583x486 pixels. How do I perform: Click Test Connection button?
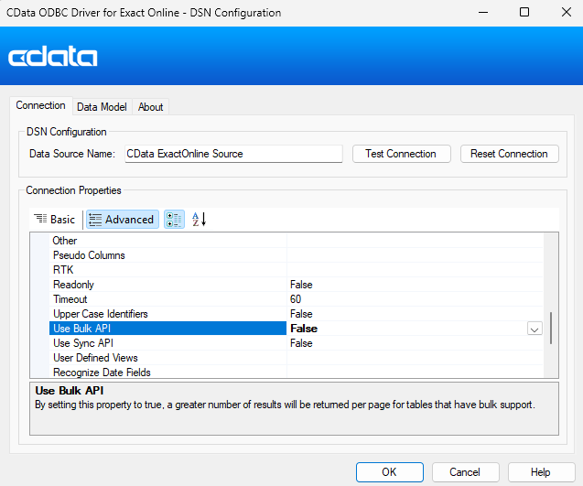coord(401,154)
